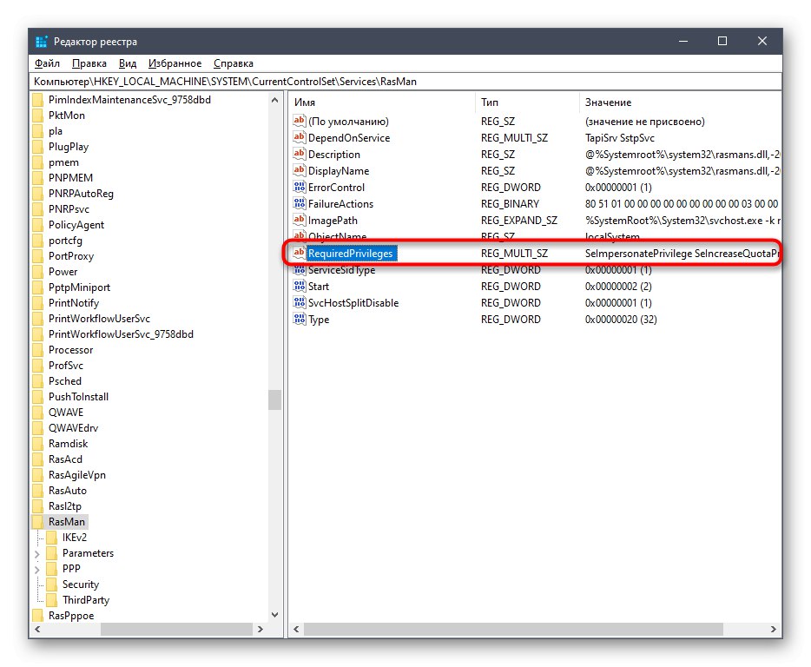Click the tree pane scroll-up arrow
The width and height of the screenshot is (811, 667).
274,101
